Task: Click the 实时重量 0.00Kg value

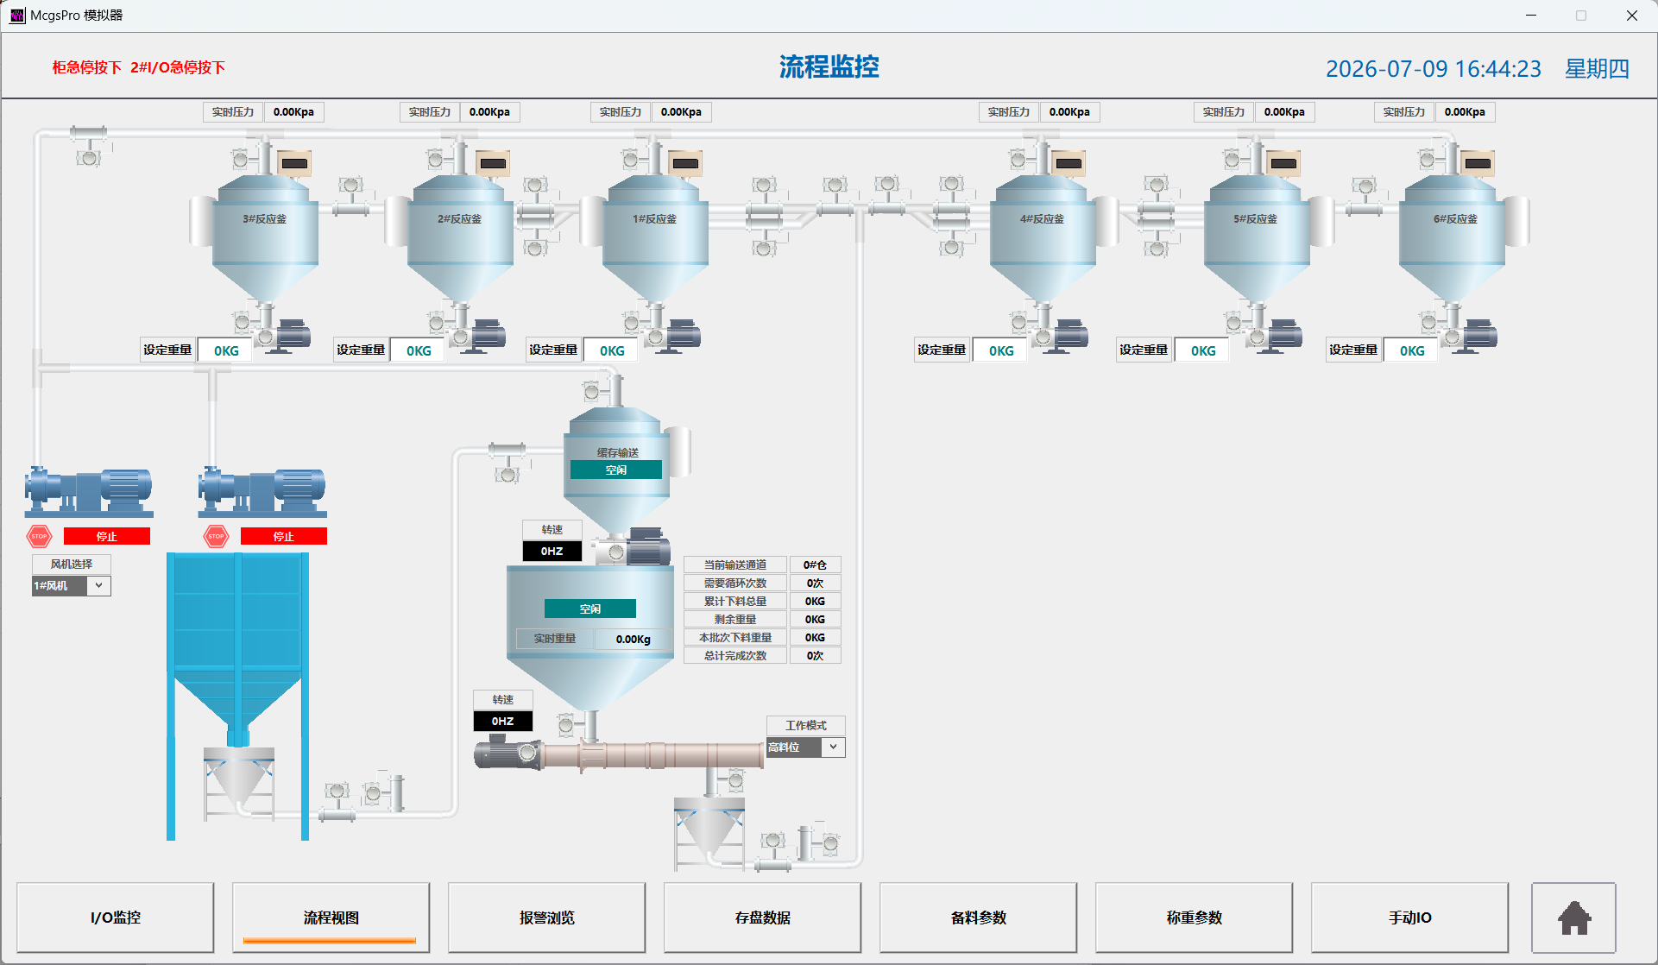Action: pyautogui.click(x=634, y=639)
